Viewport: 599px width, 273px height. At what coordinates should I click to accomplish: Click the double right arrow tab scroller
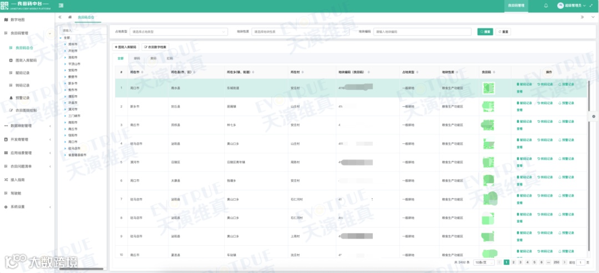[582, 17]
